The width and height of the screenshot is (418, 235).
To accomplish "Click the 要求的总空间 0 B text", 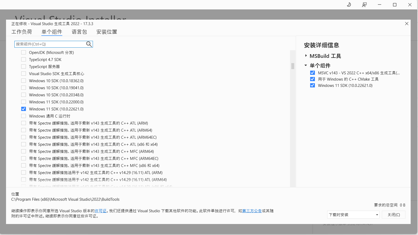I will [389, 205].
